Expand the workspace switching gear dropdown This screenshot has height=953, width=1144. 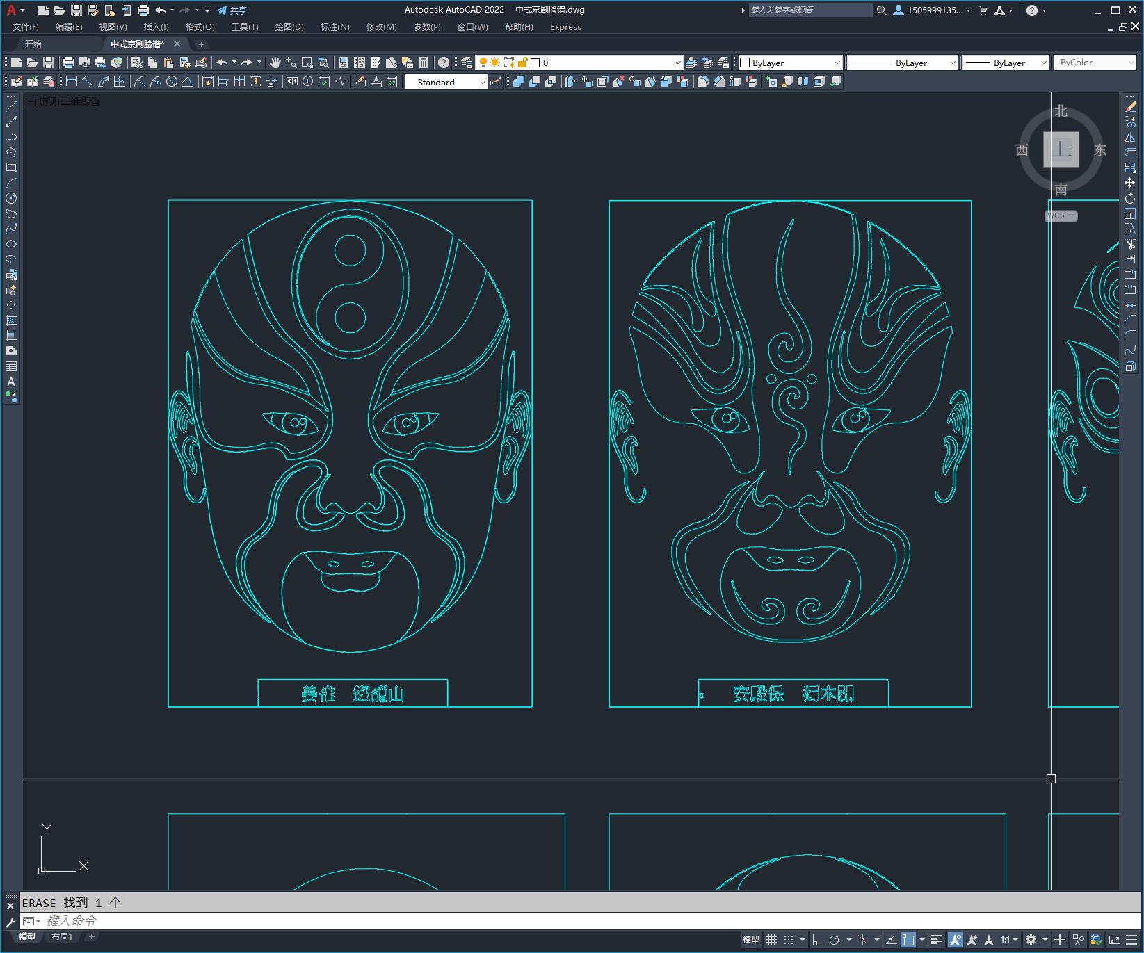(x=1045, y=940)
